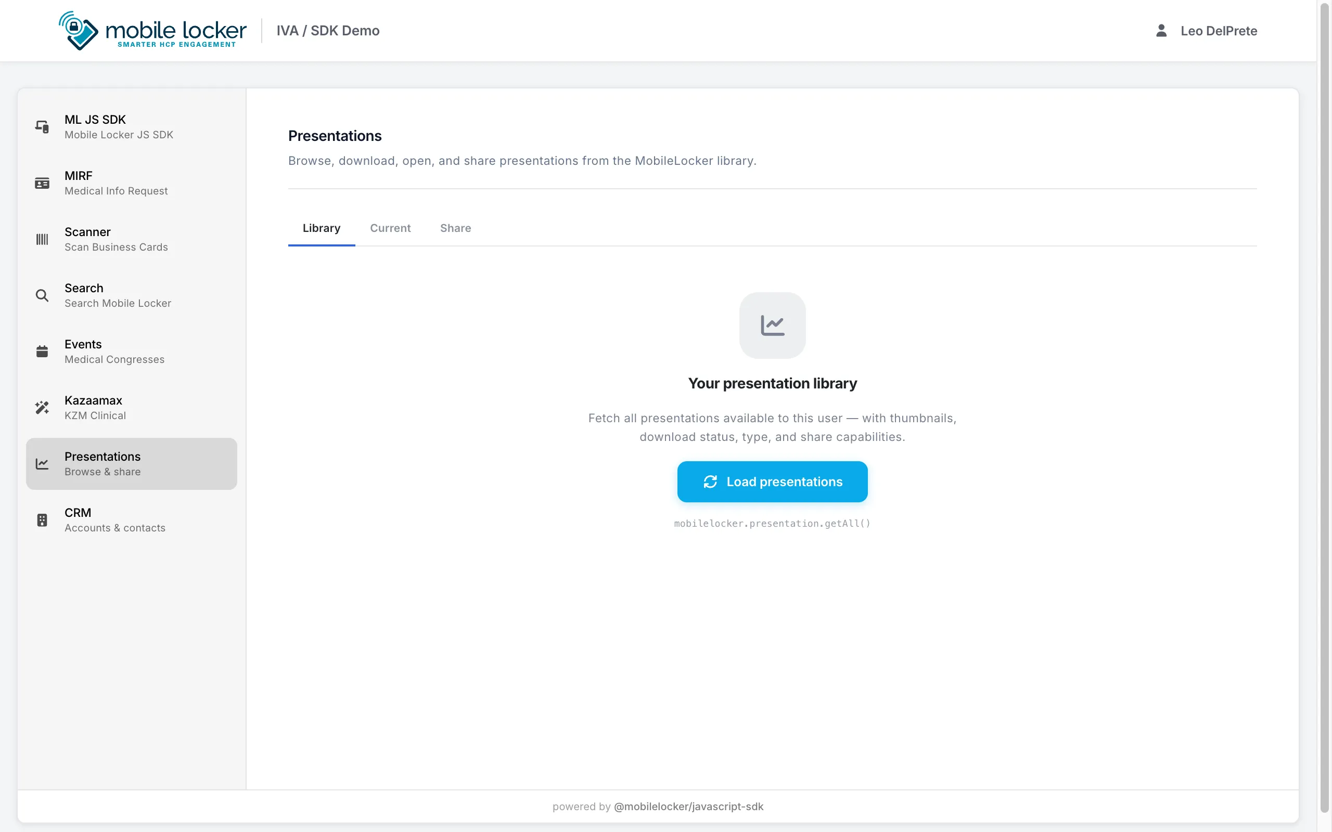Click the Load presentations button
The width and height of the screenshot is (1332, 832).
[x=772, y=482]
